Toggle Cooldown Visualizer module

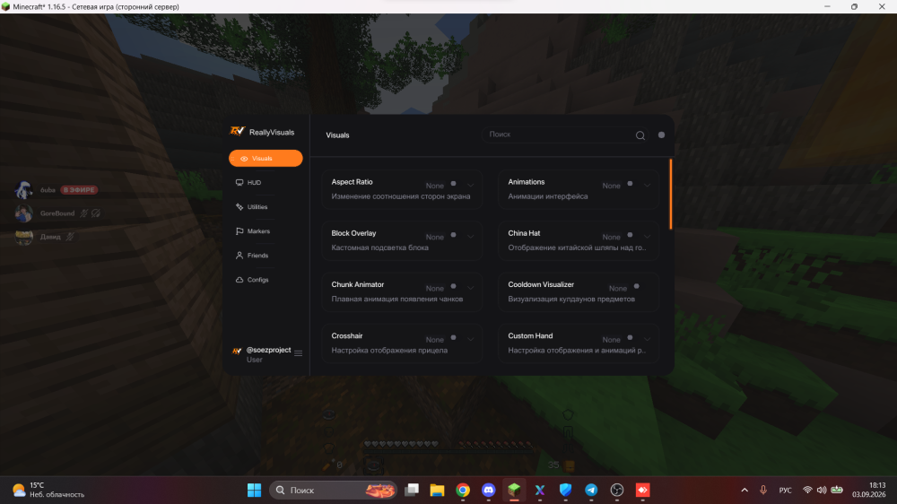pyautogui.click(x=636, y=287)
